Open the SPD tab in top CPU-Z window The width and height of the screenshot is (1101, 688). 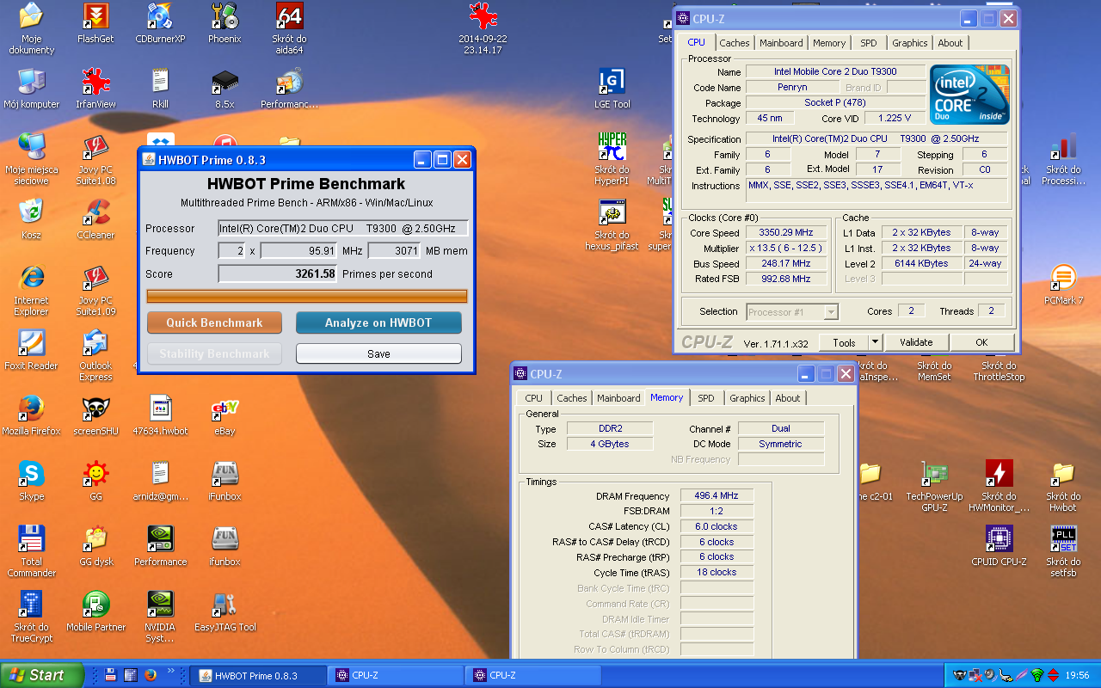point(869,43)
